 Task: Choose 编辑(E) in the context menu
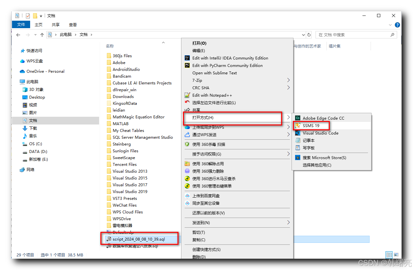click(x=199, y=50)
